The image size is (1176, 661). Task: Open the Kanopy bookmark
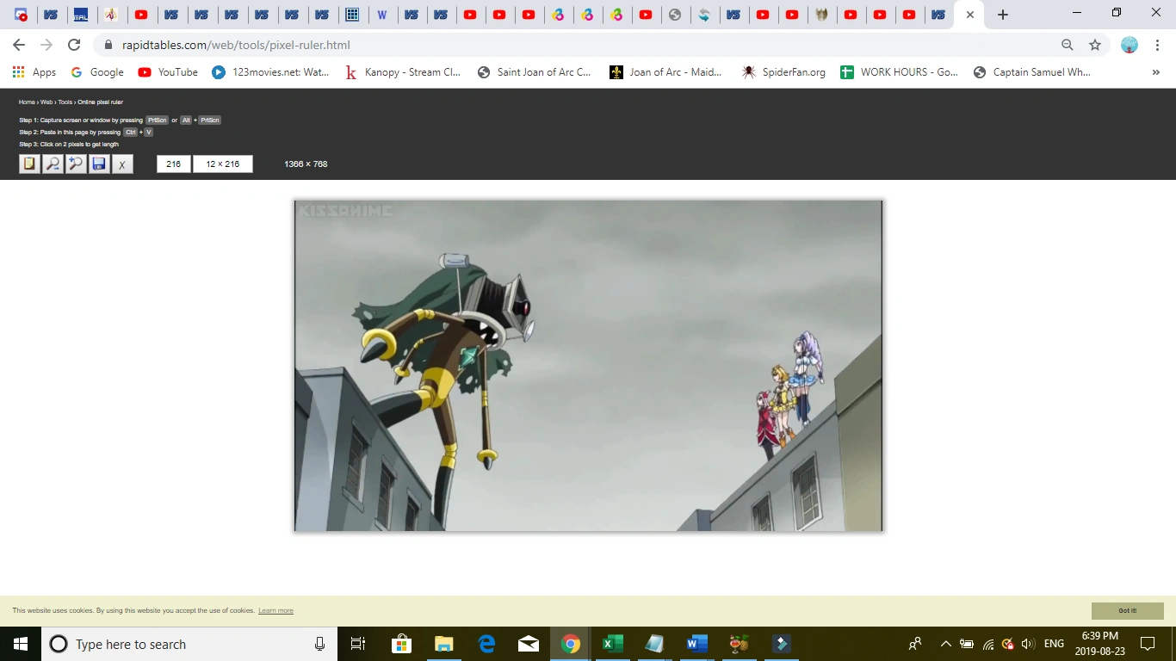403,72
